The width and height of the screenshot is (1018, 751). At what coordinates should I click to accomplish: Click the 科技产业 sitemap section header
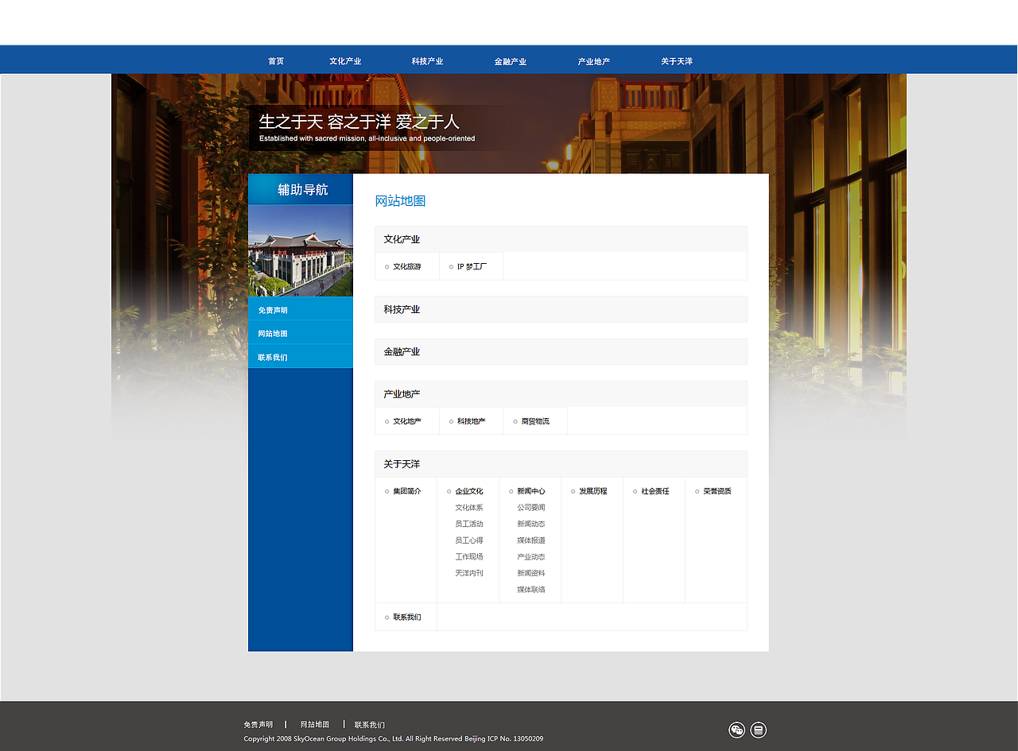pyautogui.click(x=561, y=309)
